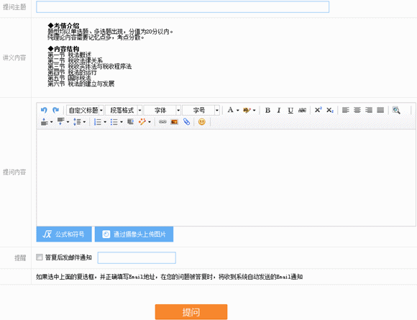Open the 字号 font size dropdown
Screen dimensions: 417x320
pyautogui.click(x=201, y=110)
